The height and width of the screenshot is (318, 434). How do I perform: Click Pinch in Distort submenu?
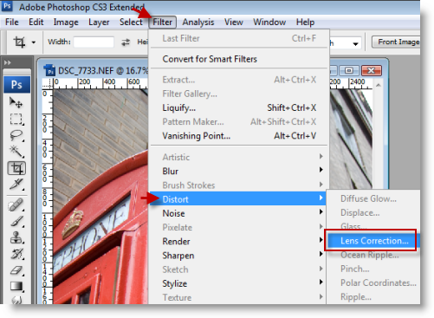373,269
